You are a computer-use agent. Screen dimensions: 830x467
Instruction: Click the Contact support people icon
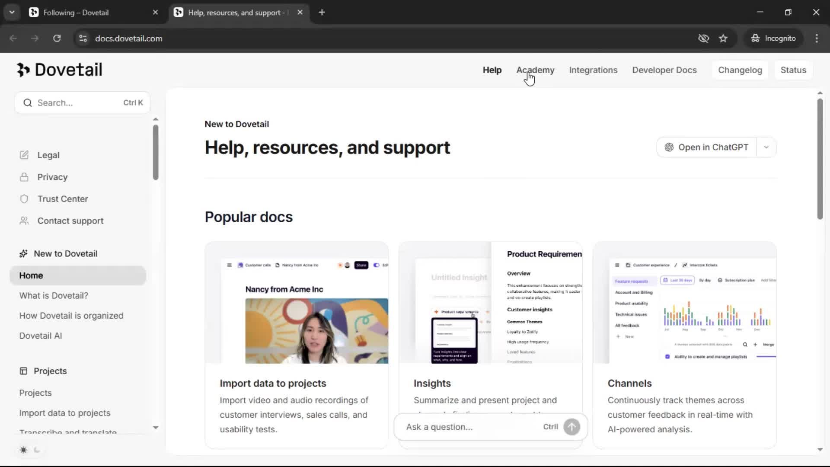click(24, 221)
